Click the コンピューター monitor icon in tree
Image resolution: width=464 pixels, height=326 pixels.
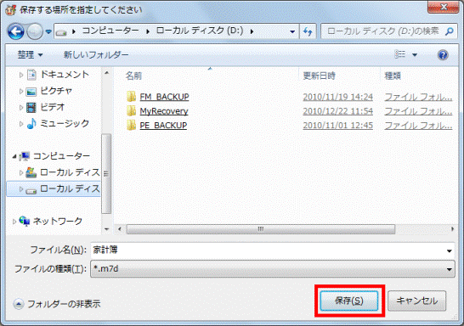coord(25,156)
